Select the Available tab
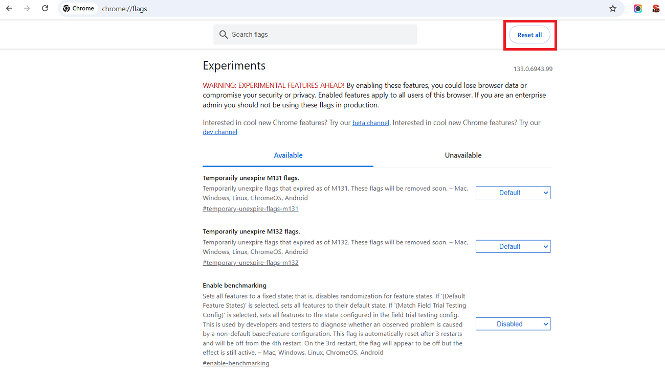665x373 pixels. tap(288, 155)
